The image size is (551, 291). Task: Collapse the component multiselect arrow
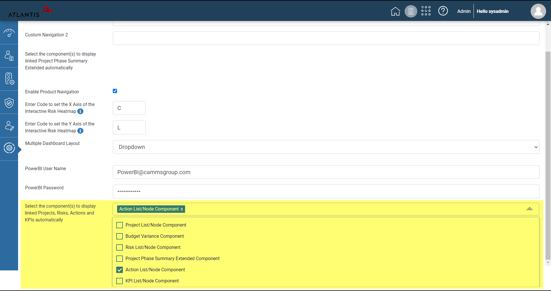click(529, 209)
